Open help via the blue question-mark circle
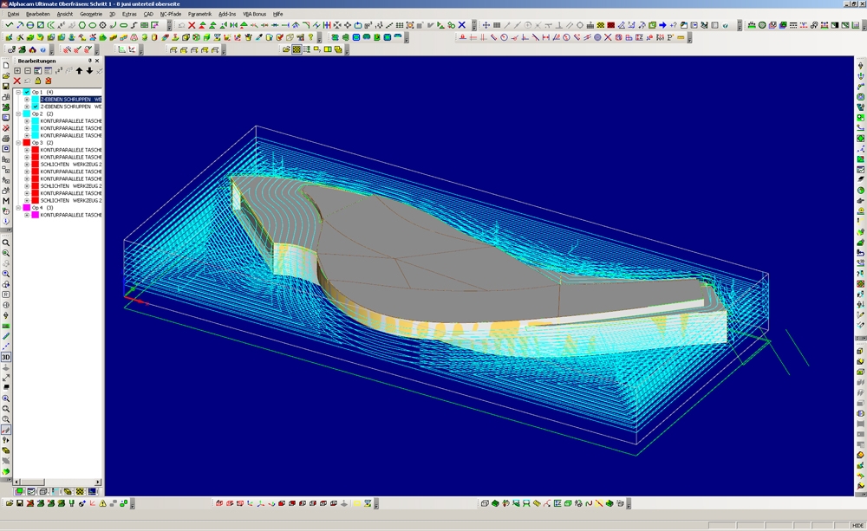This screenshot has width=867, height=531. (x=42, y=49)
